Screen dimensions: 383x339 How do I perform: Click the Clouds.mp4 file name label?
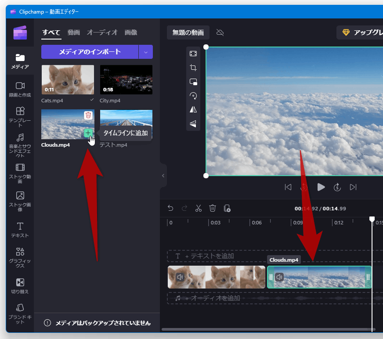pyautogui.click(x=55, y=145)
